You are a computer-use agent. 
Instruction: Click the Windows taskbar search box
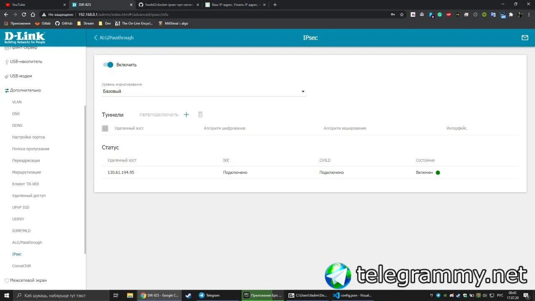pos(62,295)
